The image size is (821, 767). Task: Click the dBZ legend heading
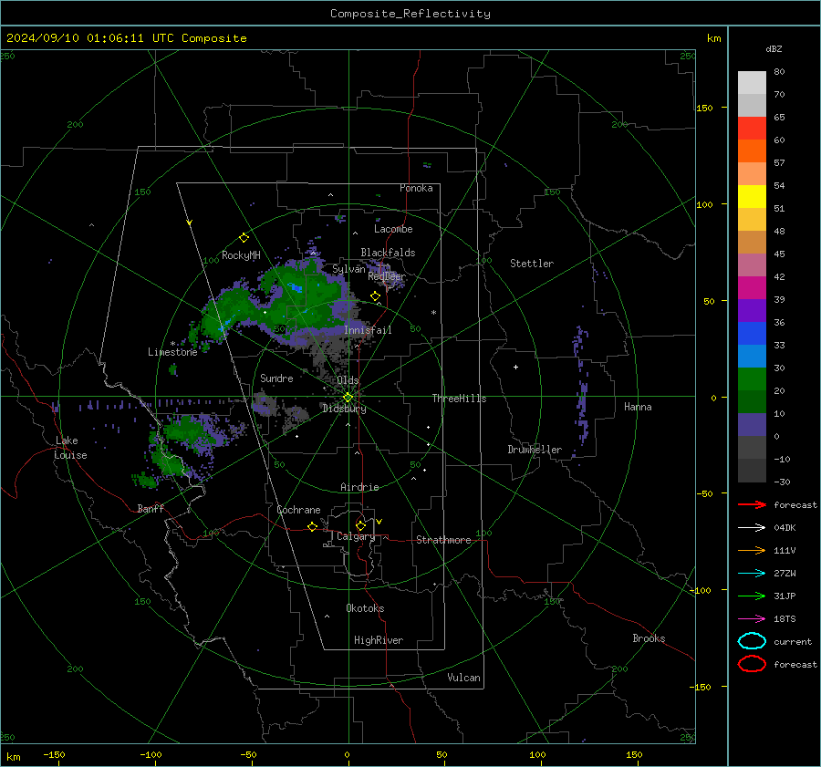[x=774, y=49]
